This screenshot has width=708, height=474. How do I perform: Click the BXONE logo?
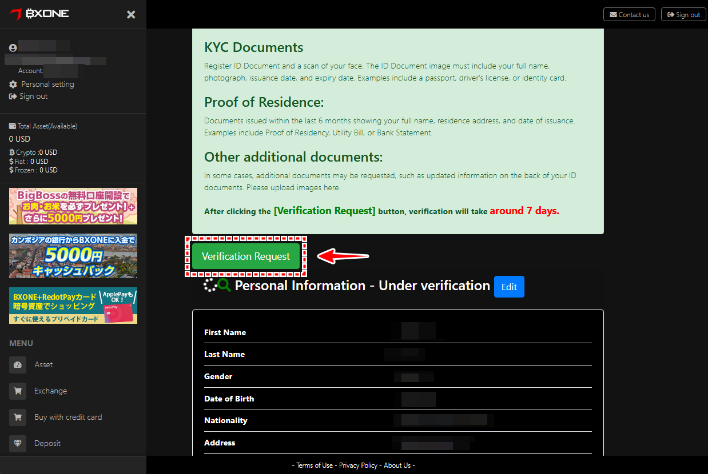pos(39,13)
